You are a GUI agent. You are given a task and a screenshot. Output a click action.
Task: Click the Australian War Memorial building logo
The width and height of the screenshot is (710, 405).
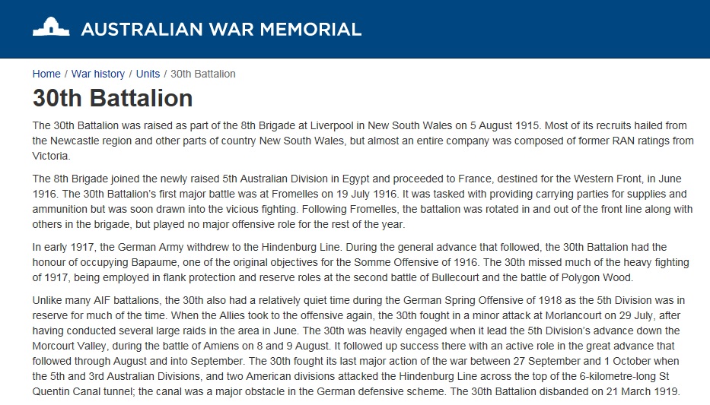[51, 29]
